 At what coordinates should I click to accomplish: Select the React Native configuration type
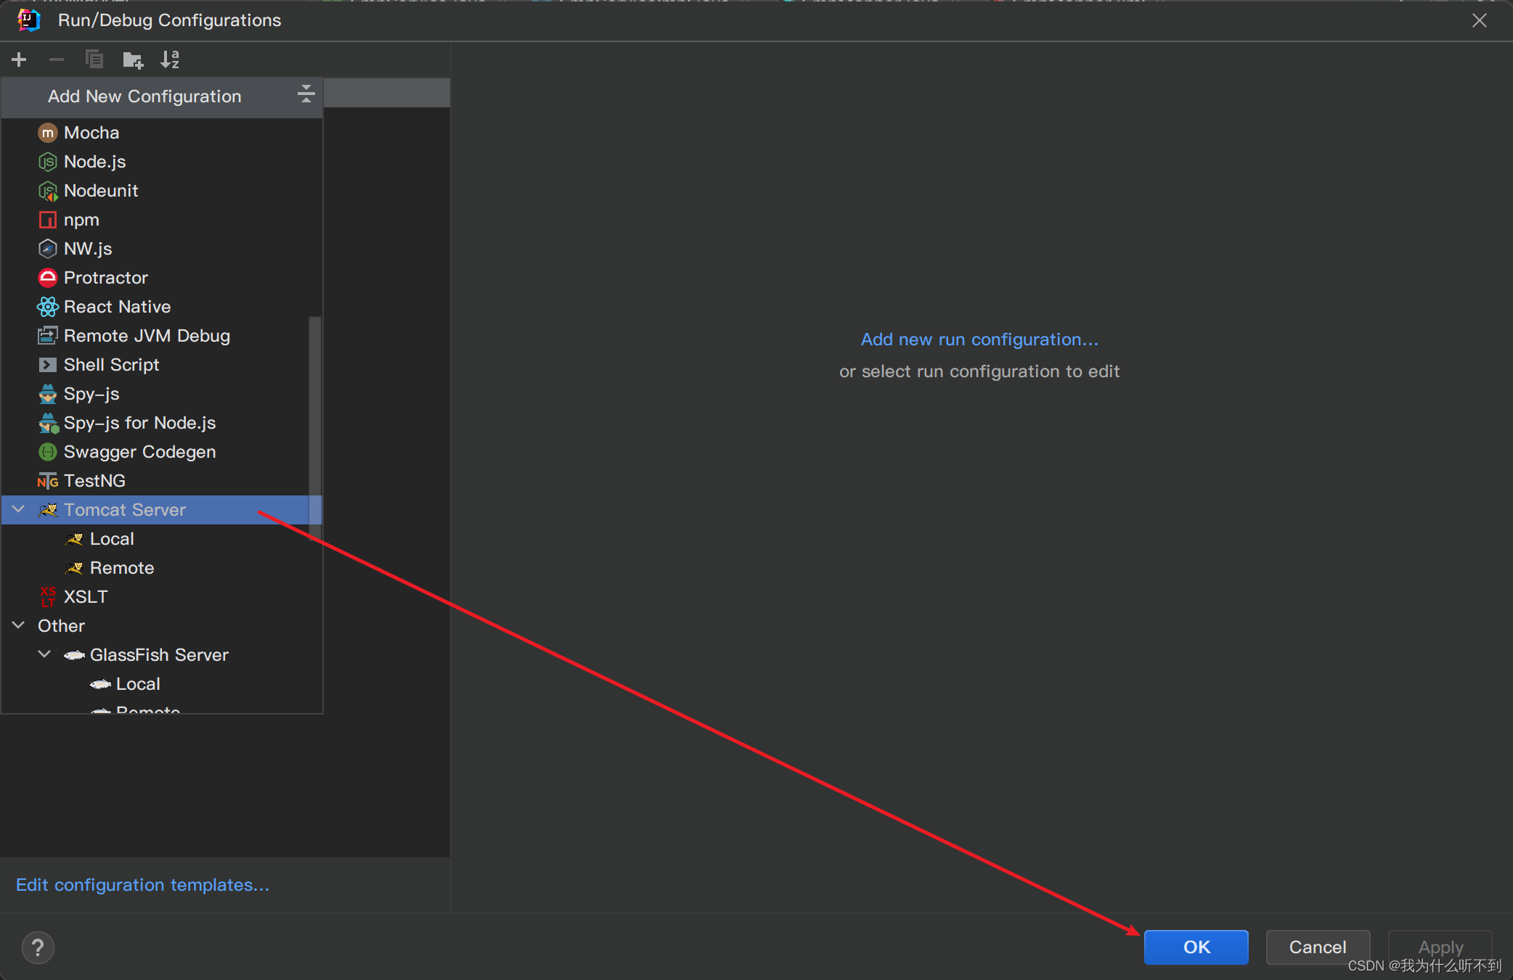[x=117, y=307]
